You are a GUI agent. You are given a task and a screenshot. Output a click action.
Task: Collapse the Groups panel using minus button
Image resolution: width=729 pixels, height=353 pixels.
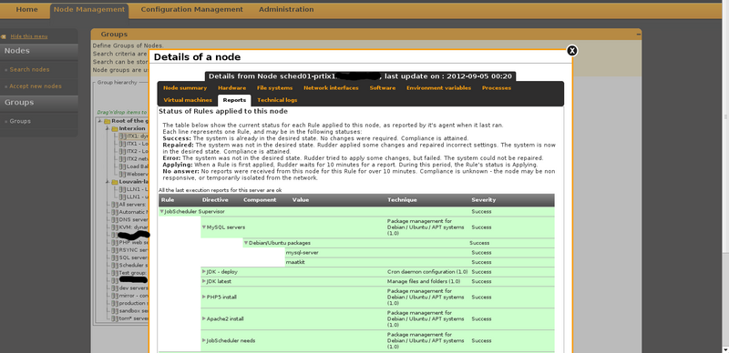(x=639, y=35)
